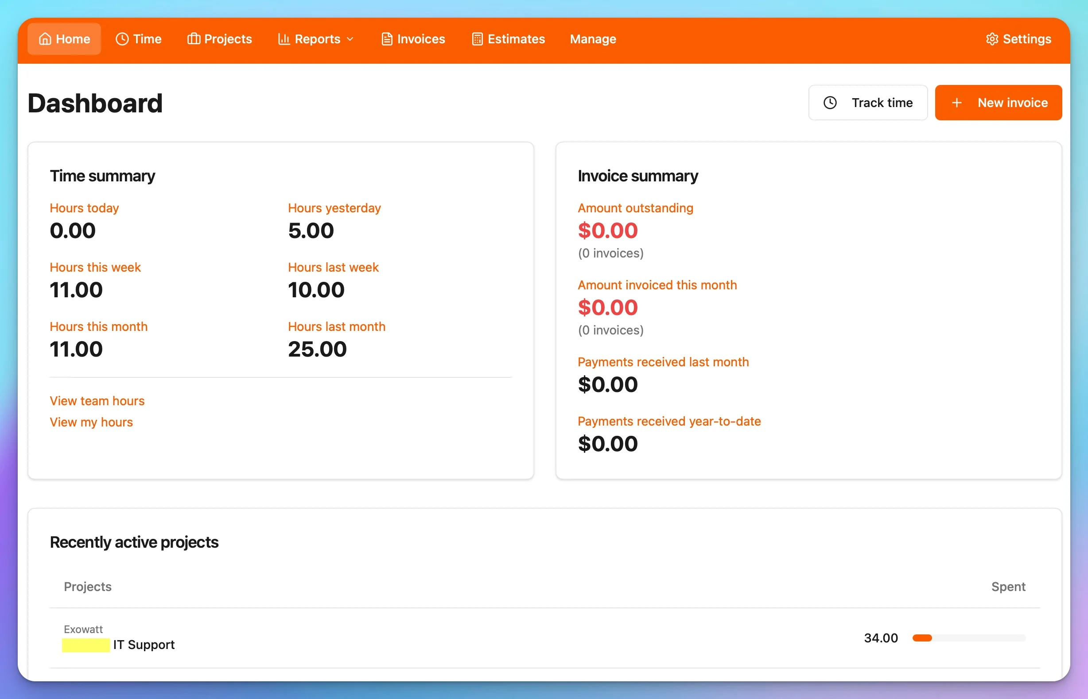Click the IT Support spent progress bar
The height and width of the screenshot is (699, 1088).
coord(968,638)
